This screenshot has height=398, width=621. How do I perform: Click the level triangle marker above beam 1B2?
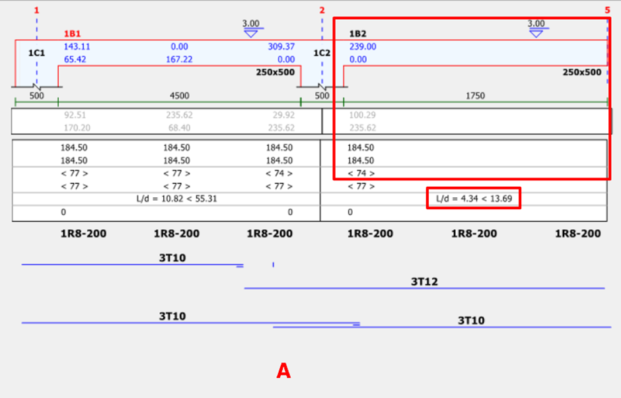pyautogui.click(x=536, y=34)
